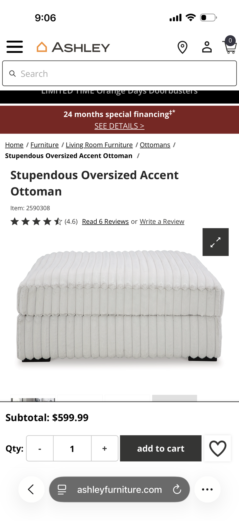Go to Living Room Furniture breadcrumb
This screenshot has height=521, width=239.
pos(99,145)
